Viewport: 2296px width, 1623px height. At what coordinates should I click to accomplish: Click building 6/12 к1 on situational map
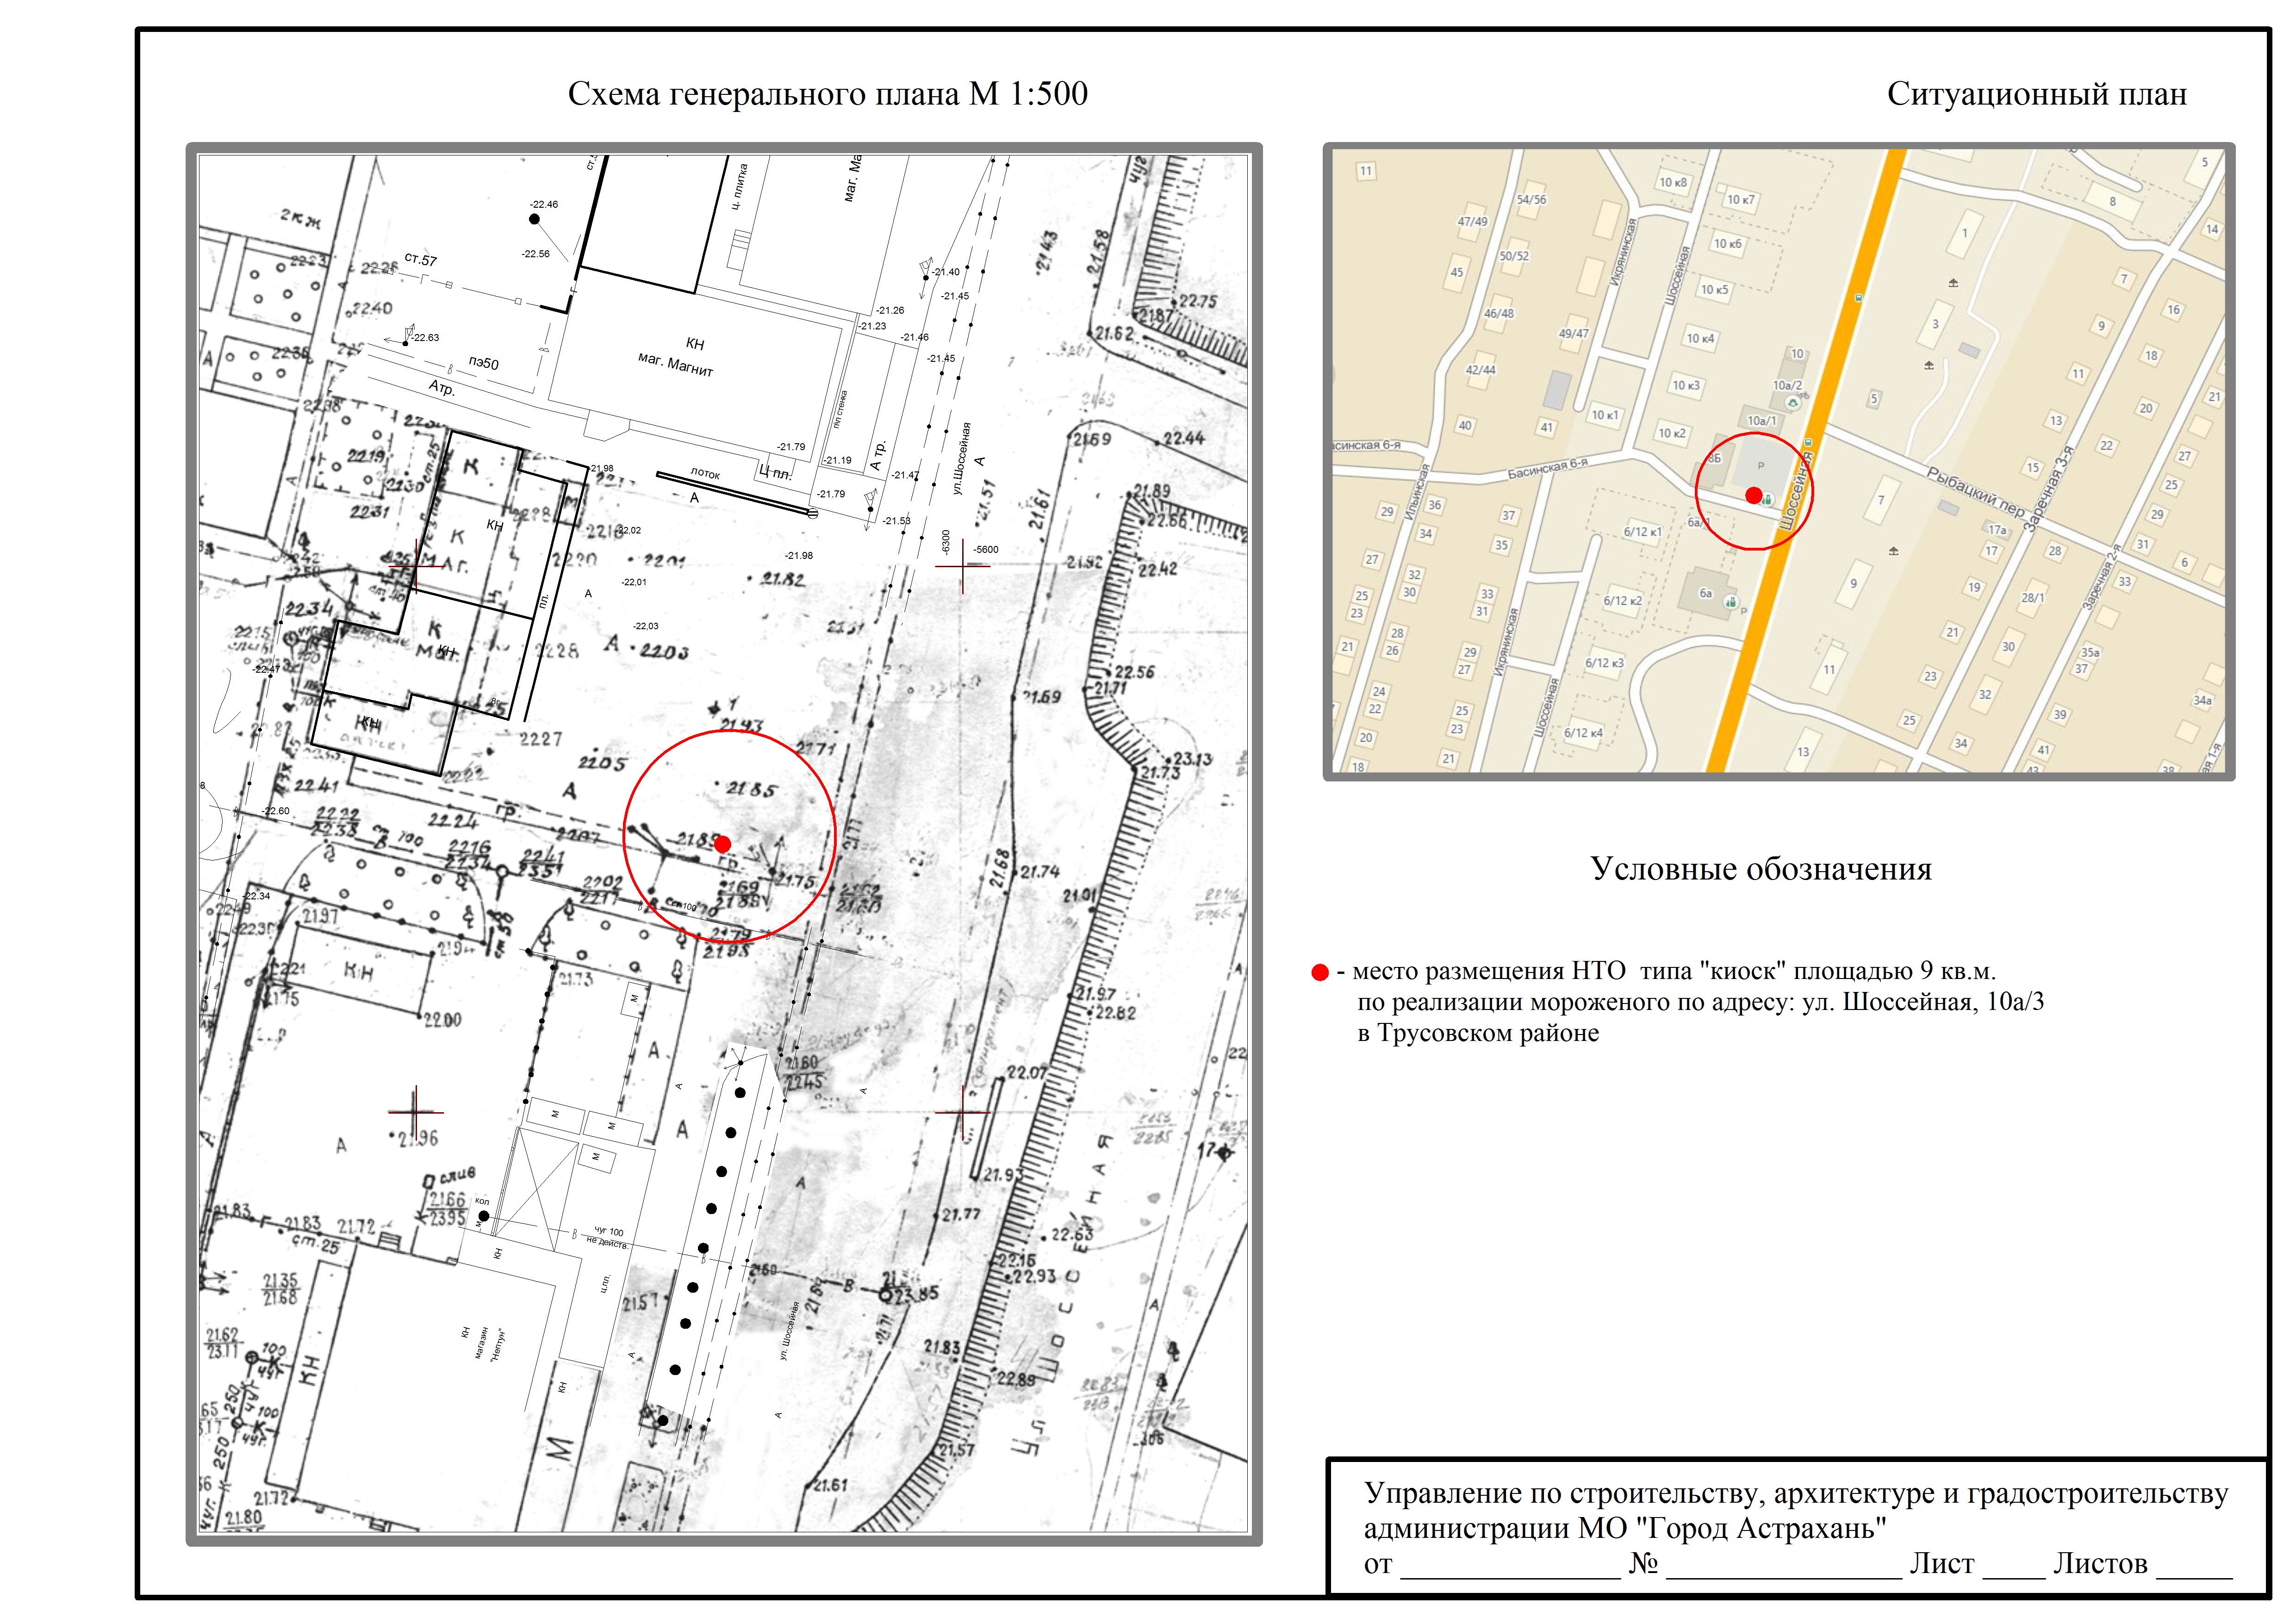[x=1642, y=532]
